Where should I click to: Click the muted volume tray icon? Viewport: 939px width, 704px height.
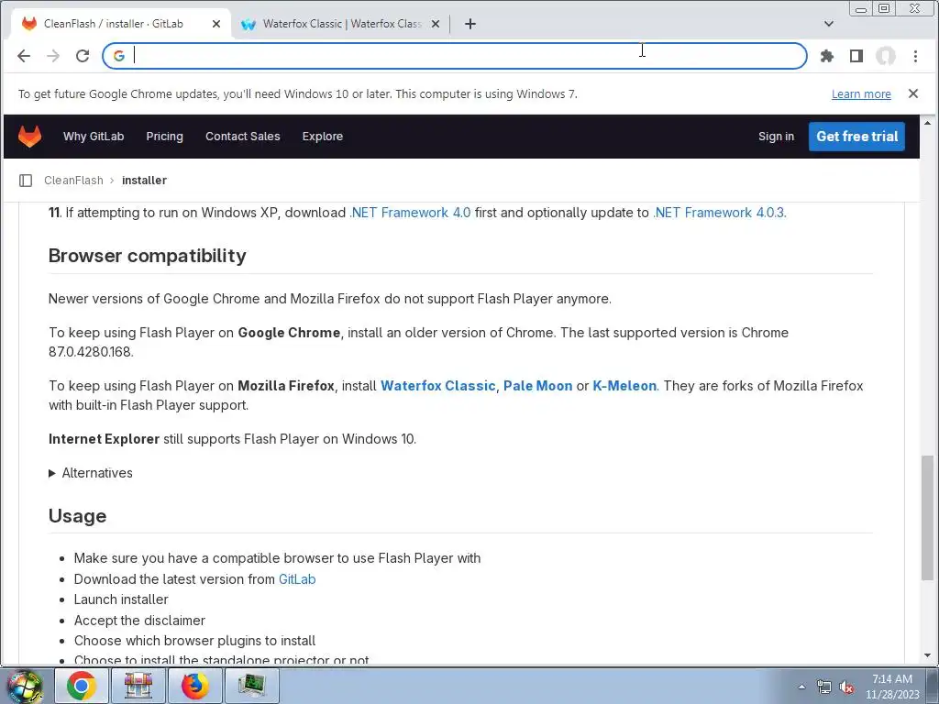(846, 687)
